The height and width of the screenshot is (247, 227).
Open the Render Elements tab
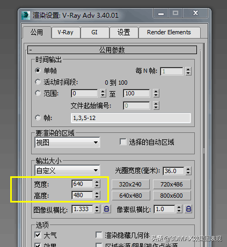click(x=169, y=33)
